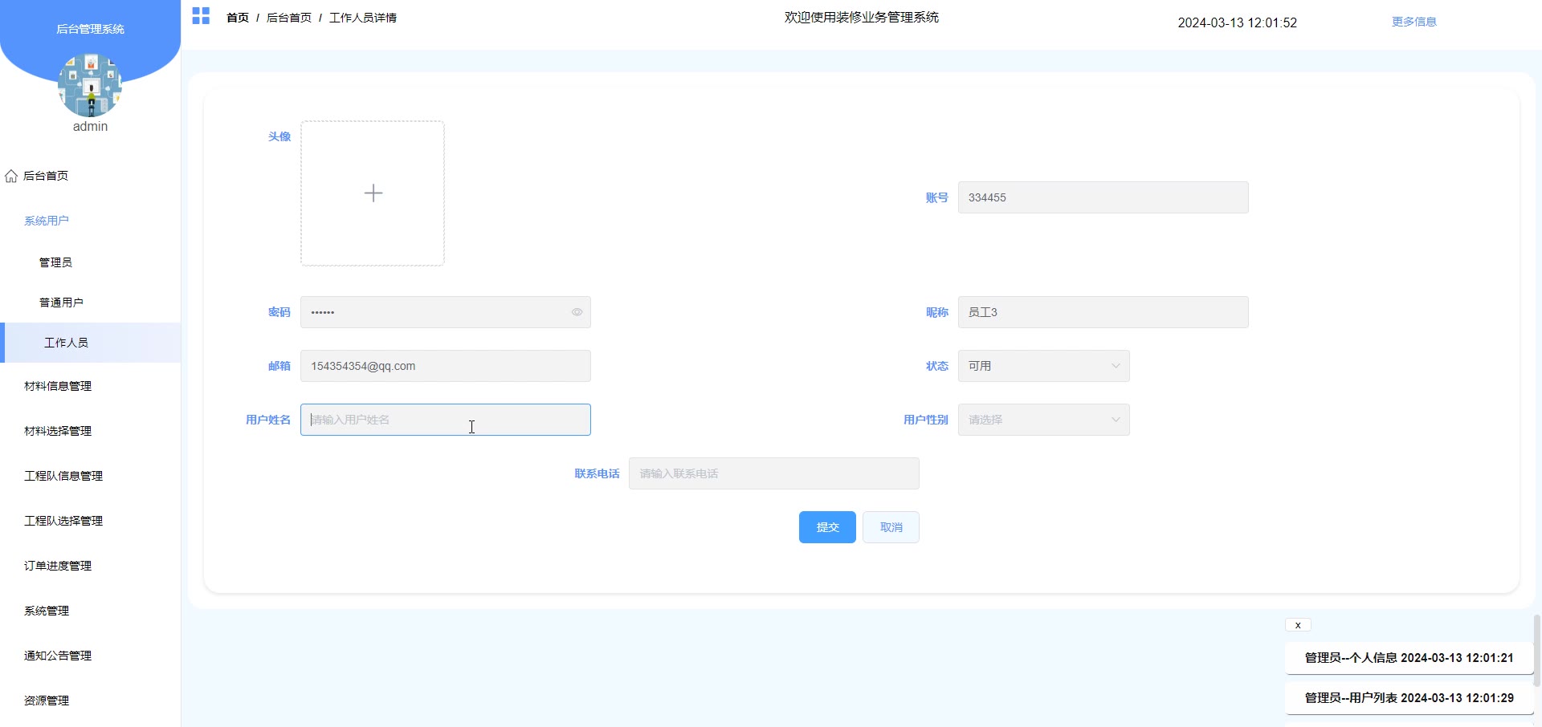This screenshot has height=727, width=1542.
Task: Click the 管理员--用户列表 history entry
Action: (x=1409, y=698)
